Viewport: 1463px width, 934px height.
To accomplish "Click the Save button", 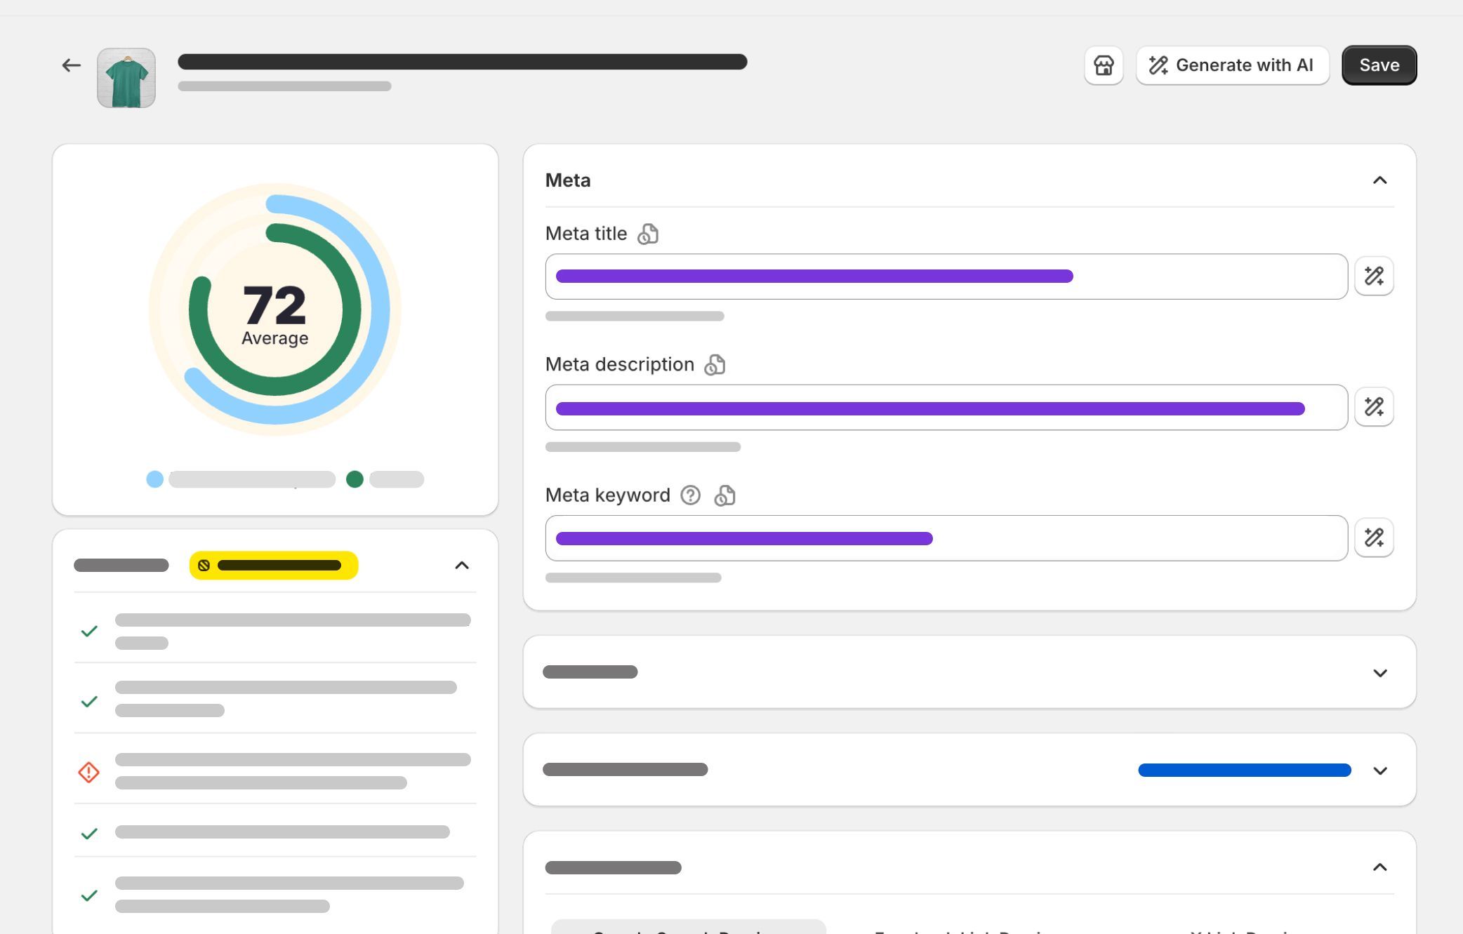I will [x=1378, y=65].
